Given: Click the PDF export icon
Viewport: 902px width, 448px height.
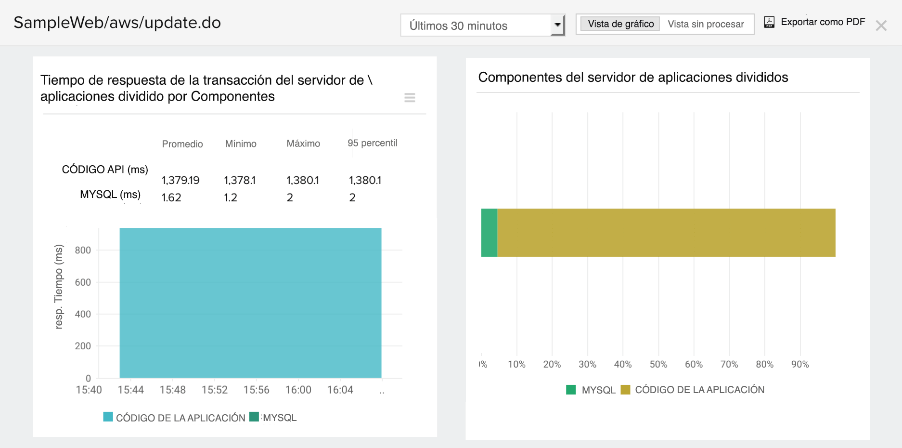Looking at the screenshot, I should 769,22.
